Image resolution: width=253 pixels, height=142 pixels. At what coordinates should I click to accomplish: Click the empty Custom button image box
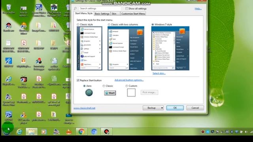(131, 93)
